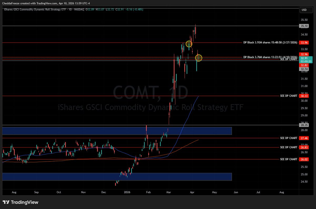Click the 34.50 tick on the price axis

click(x=304, y=35)
